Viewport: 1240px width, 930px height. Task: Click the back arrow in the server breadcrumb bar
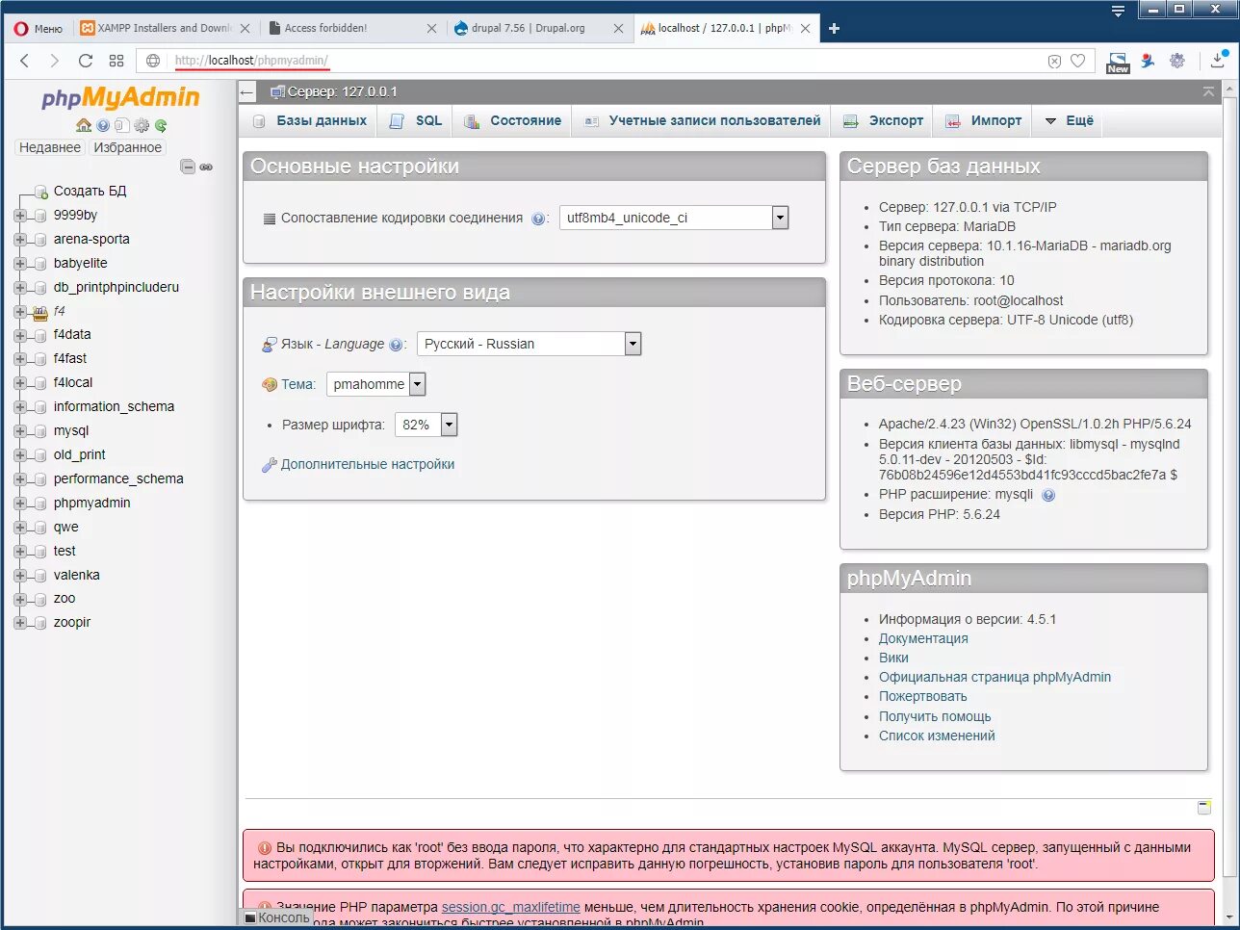click(x=247, y=92)
